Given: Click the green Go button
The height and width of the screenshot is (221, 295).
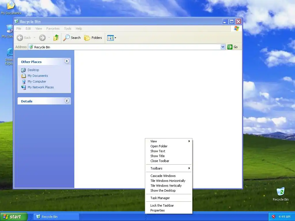Looking at the screenshot, I should (x=232, y=47).
